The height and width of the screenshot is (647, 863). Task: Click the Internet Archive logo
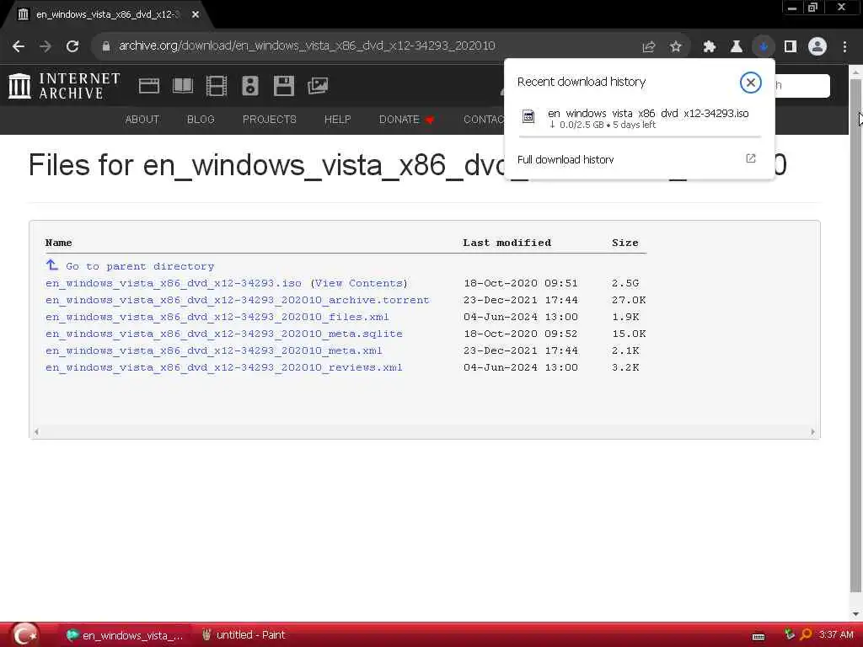click(64, 86)
